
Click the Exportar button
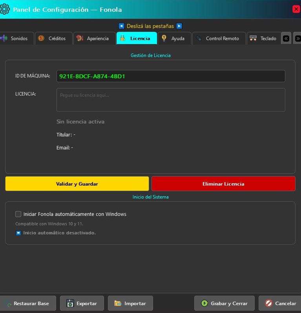pos(82,303)
